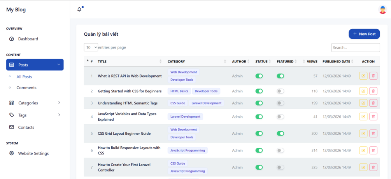Go to Comments submenu item
The width and height of the screenshot is (391, 179).
pos(26,88)
